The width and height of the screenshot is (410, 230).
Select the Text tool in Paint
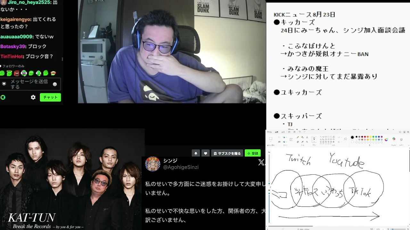pyautogui.click(x=307, y=137)
